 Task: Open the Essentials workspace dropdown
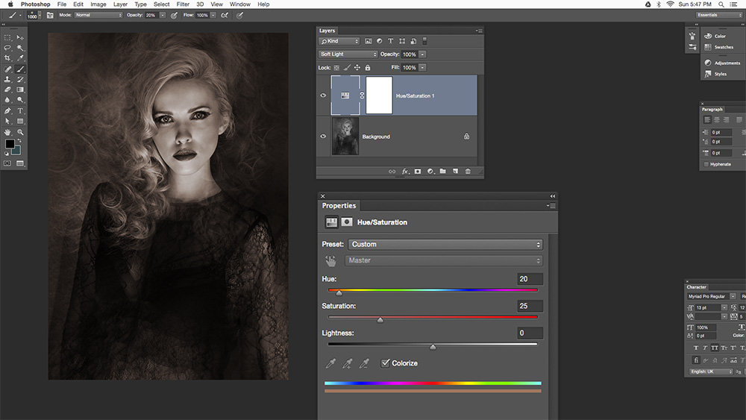point(719,15)
